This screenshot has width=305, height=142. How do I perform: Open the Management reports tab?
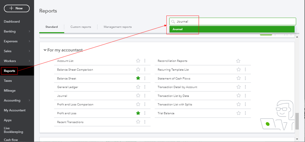118,27
